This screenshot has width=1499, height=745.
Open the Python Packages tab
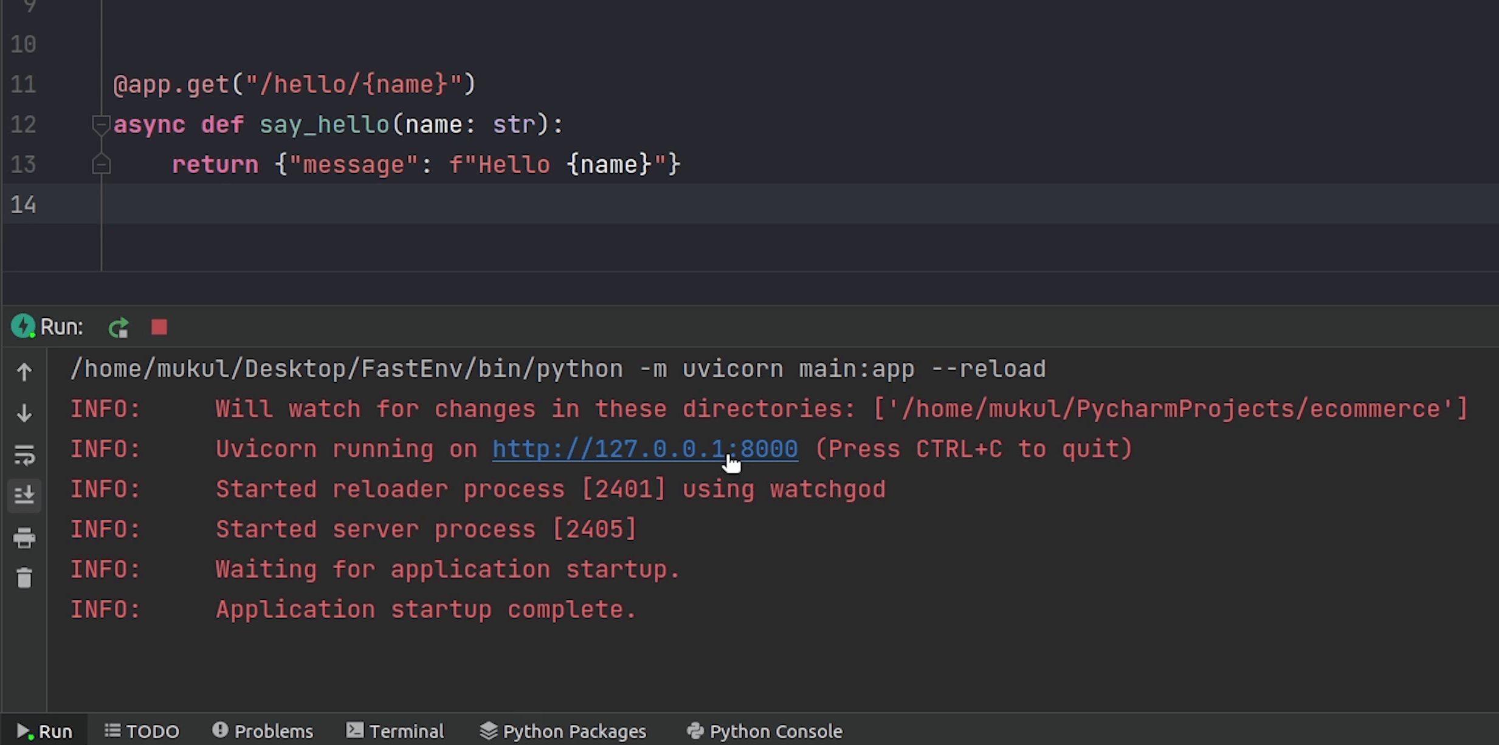563,731
